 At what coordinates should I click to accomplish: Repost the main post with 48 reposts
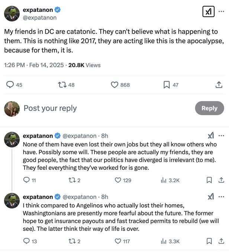coord(62,85)
